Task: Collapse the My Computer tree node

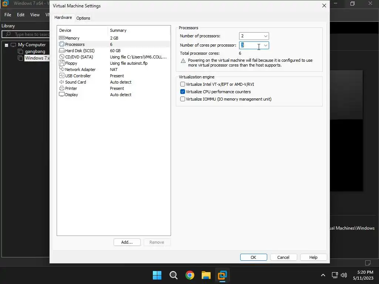Action: (x=7, y=45)
